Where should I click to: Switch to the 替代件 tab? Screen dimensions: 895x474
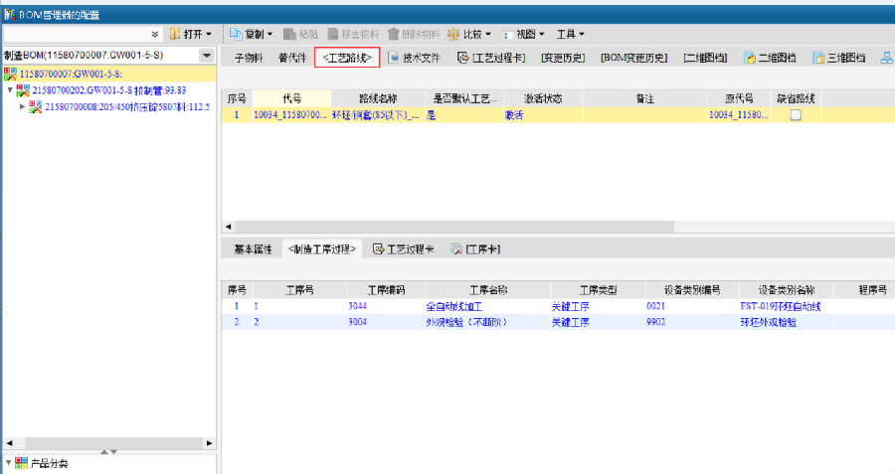click(x=292, y=58)
